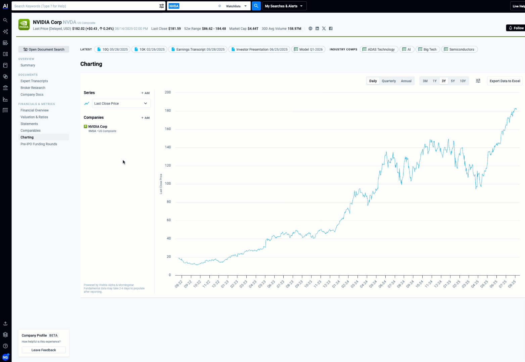
Task: Click the globe icon for NVIDIA's website
Action: [x=310, y=28]
